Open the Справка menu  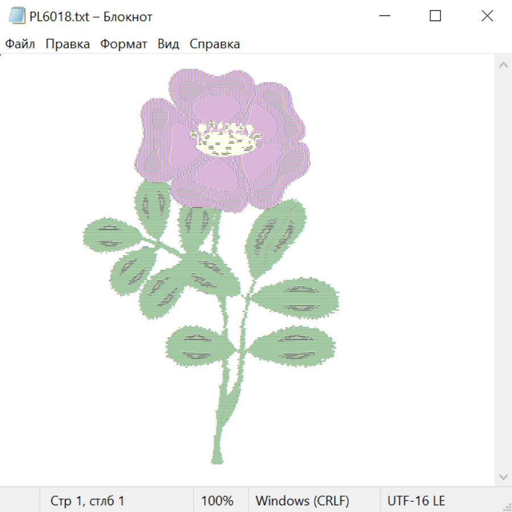[x=214, y=44]
